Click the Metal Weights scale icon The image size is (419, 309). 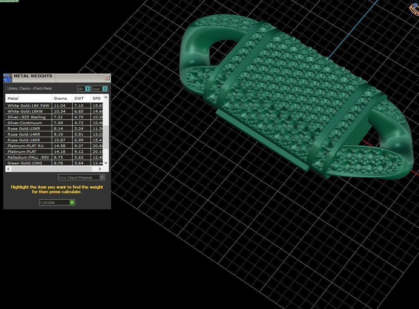[7, 78]
